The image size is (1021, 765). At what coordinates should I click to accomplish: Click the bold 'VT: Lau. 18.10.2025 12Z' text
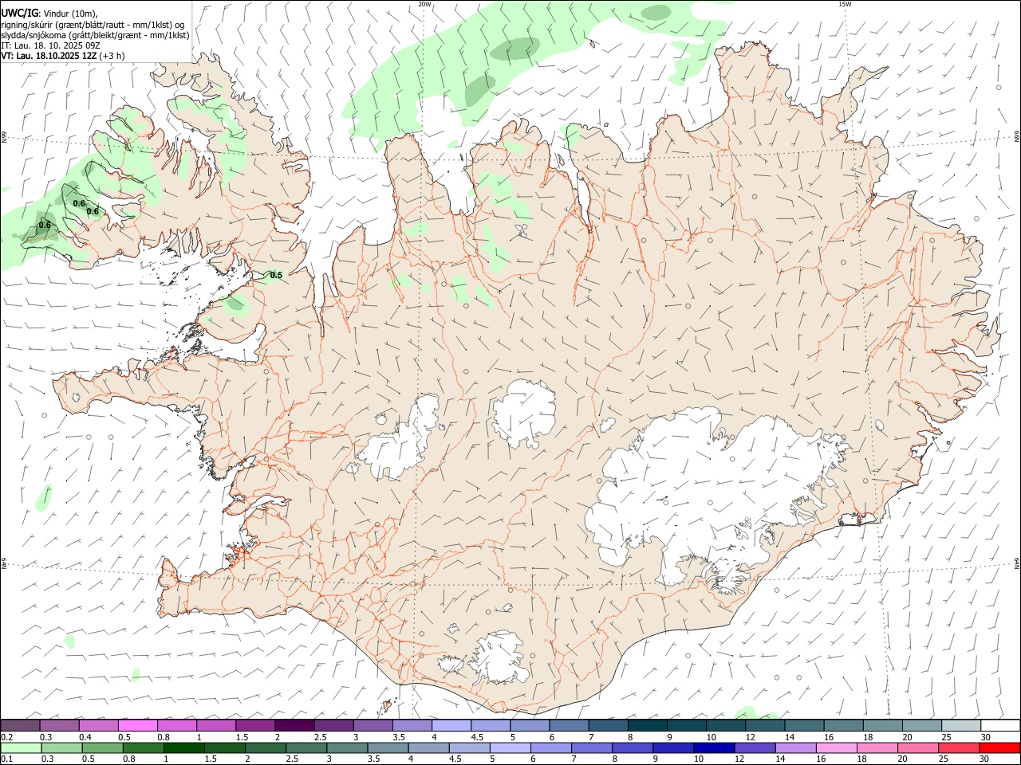49,56
